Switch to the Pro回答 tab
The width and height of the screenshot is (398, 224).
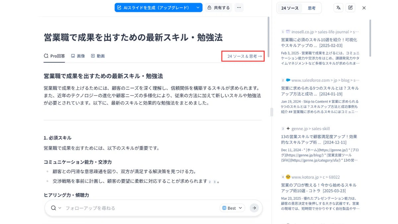tap(54, 56)
